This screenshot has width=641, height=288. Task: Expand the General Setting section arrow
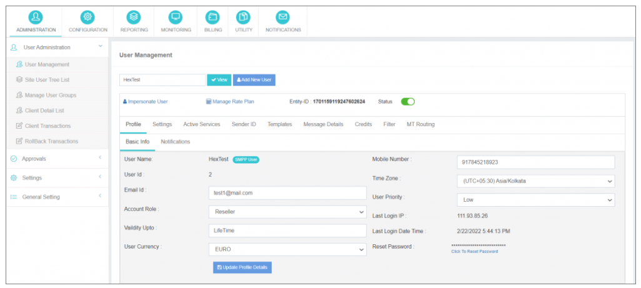click(100, 196)
